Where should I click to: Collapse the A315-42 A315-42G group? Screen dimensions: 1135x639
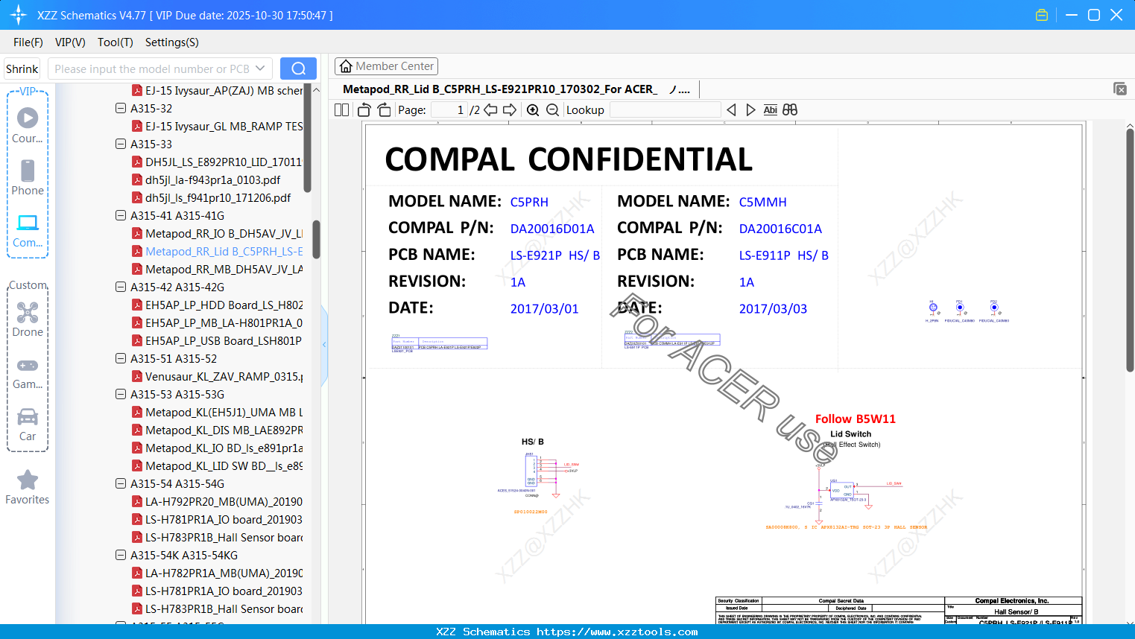pyautogui.click(x=121, y=287)
